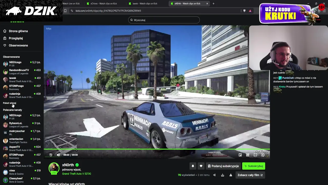Click the green Subskrybuj button
Screen dimensions: 328x185
tap(254, 166)
